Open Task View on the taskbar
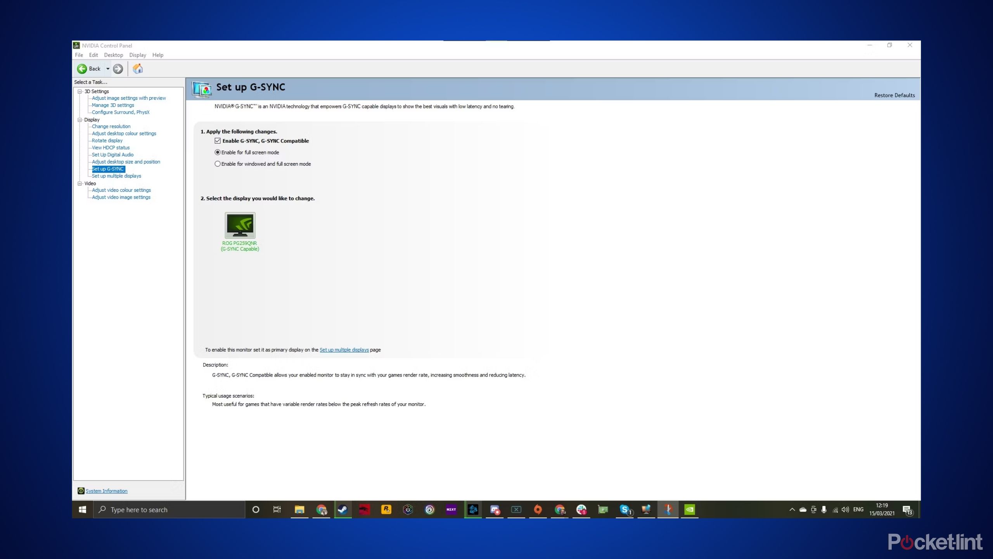Screen dimensions: 993x559 point(277,510)
